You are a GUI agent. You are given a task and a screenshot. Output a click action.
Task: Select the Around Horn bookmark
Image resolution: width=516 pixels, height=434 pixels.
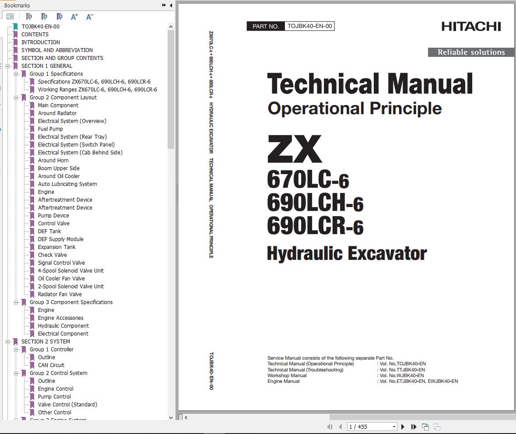pyautogui.click(x=53, y=161)
